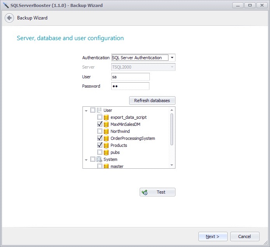Check the System group checkbox
Screen dimensions: 270x247
click(93, 159)
